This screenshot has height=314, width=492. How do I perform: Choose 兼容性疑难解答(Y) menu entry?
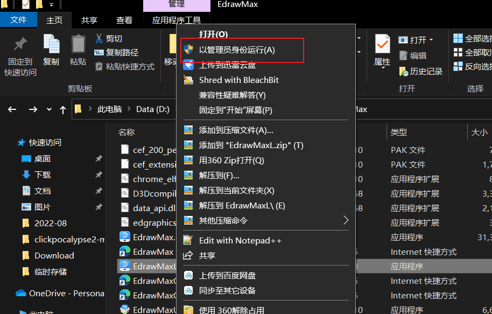tap(266, 95)
